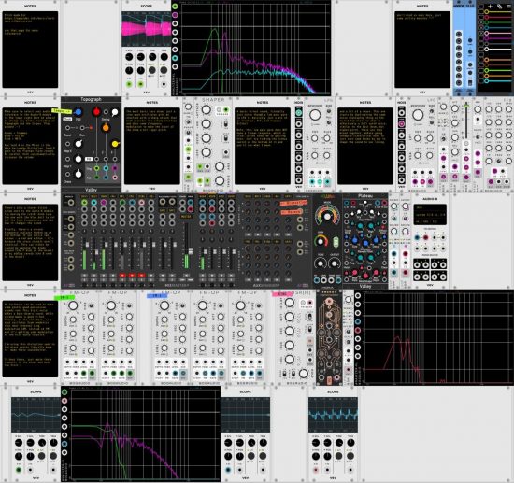The image size is (514, 483).
Task: Unmute track 5 with its red mute button
Action: 122,276
